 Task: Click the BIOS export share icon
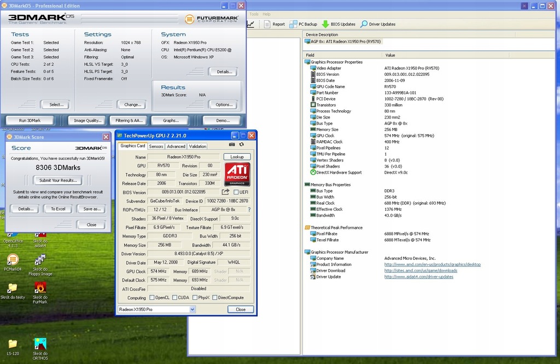click(225, 192)
